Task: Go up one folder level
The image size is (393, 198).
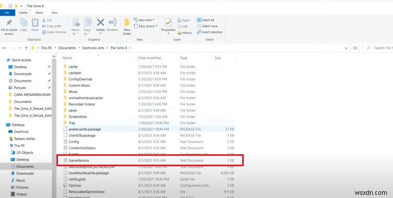Action: point(26,48)
